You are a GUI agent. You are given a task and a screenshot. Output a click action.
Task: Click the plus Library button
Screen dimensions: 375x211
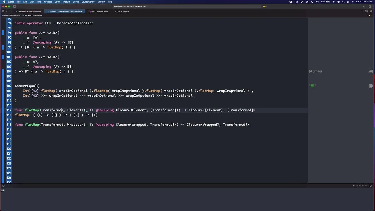[x=364, y=6]
